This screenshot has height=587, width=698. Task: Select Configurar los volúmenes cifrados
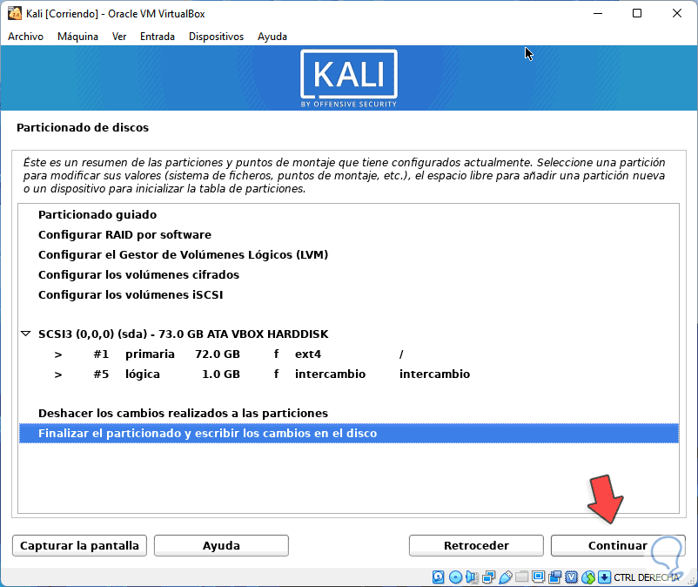(x=348, y=275)
